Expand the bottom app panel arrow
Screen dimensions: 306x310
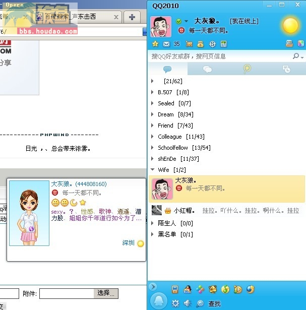click(153, 287)
